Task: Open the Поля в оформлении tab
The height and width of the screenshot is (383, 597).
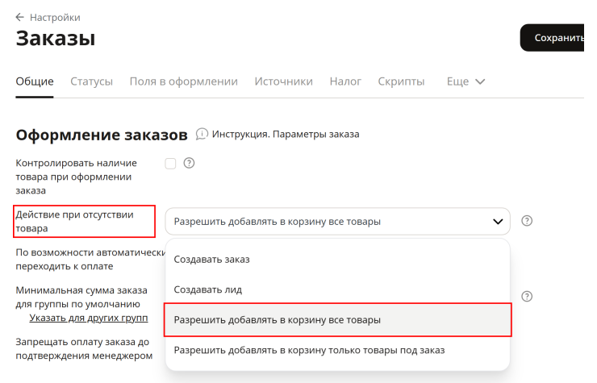Action: point(183,81)
